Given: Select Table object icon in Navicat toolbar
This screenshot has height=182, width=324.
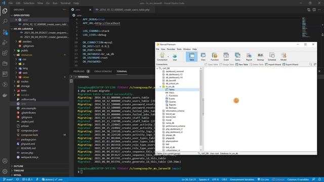Looking at the screenshot, I should click(x=191, y=57).
